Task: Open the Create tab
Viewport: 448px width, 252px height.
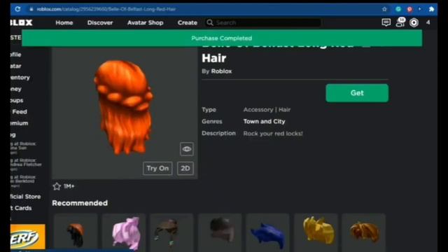Action: coord(188,22)
